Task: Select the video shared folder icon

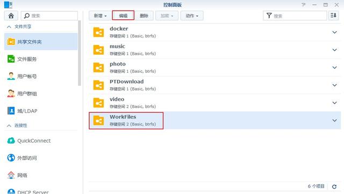Action: (x=98, y=103)
